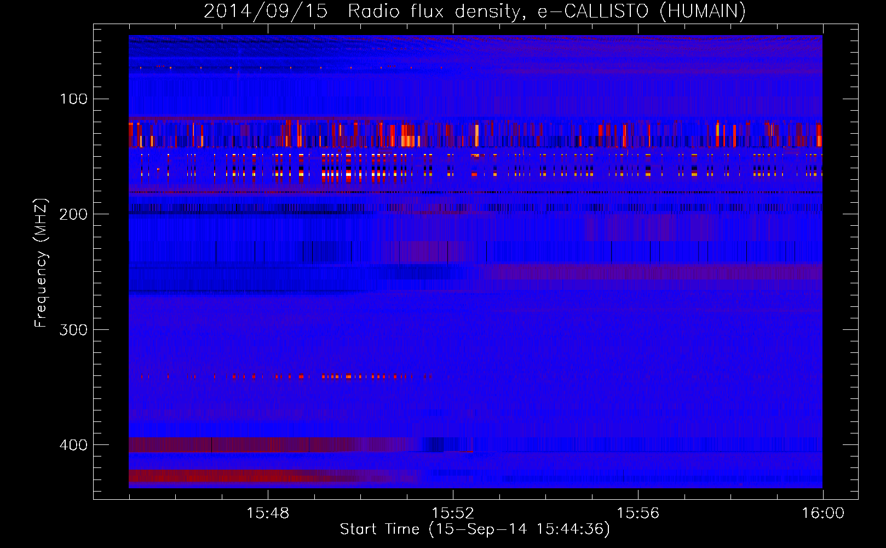
Task: Click the 16:00 time tick label
Action: 823,513
